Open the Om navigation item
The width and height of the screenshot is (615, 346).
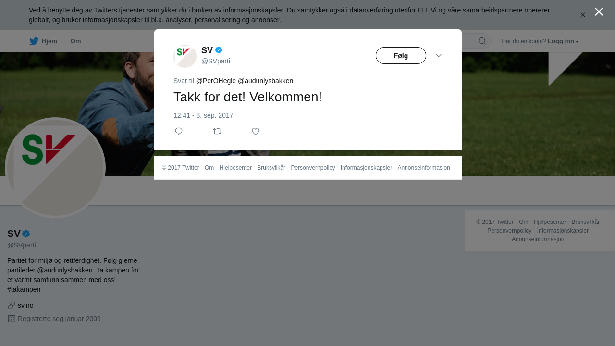tap(75, 41)
